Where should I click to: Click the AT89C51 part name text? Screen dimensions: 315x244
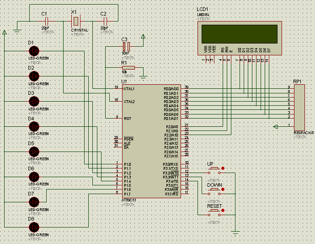(129, 200)
